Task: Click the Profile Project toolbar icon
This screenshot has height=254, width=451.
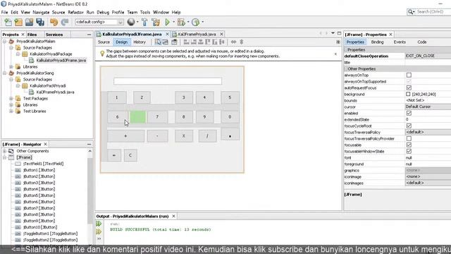Action: click(x=196, y=22)
